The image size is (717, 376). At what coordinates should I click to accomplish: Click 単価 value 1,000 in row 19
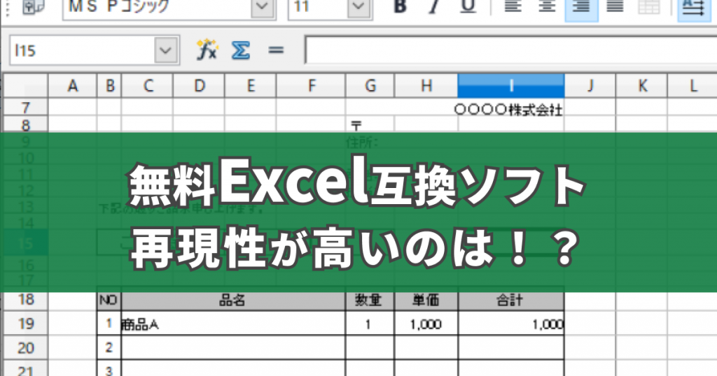[x=426, y=324]
